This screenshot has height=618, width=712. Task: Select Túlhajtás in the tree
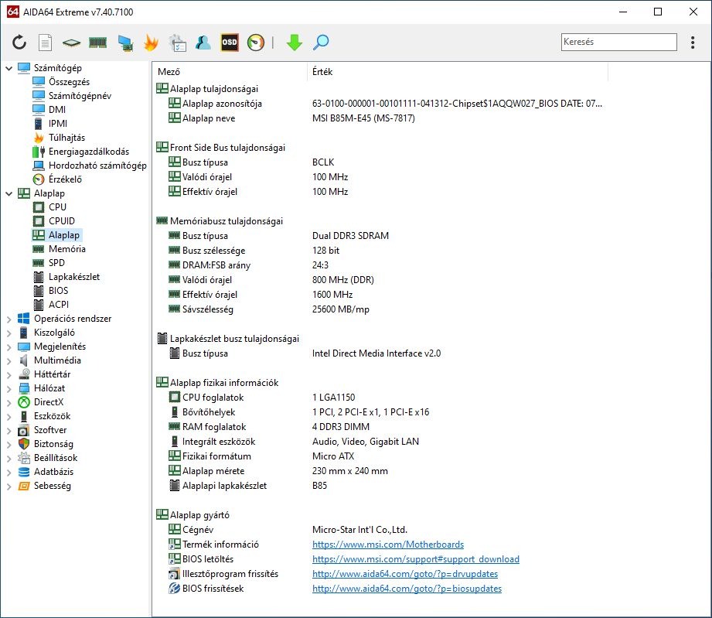point(66,138)
